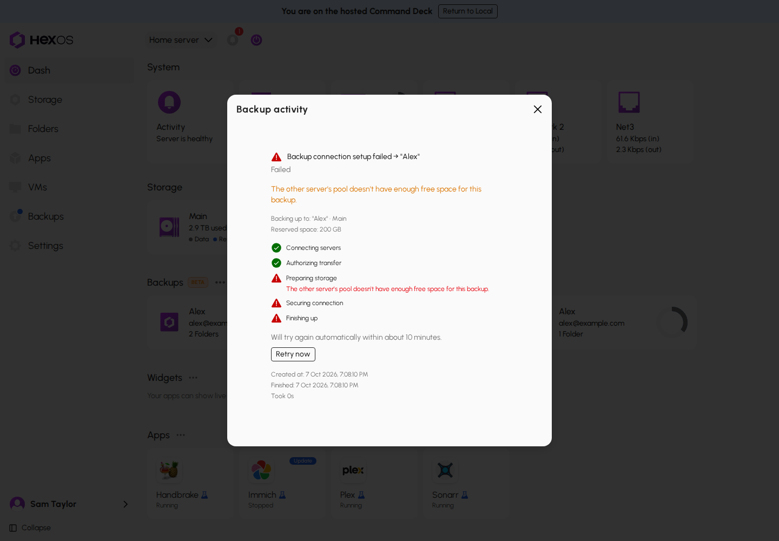Go to the Dash page
Screen dimensions: 779x541
[x=69, y=70]
